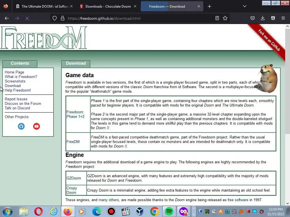Close the Chocolate Doom tab
The width and height of the screenshot is (290, 217).
pyautogui.click(x=135, y=6)
